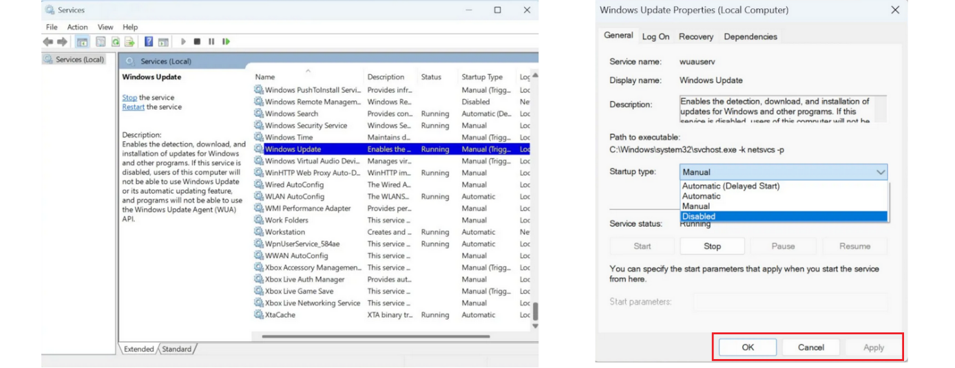The width and height of the screenshot is (955, 368).
Task: Click the Pause Service toolbar icon
Action: 211,42
